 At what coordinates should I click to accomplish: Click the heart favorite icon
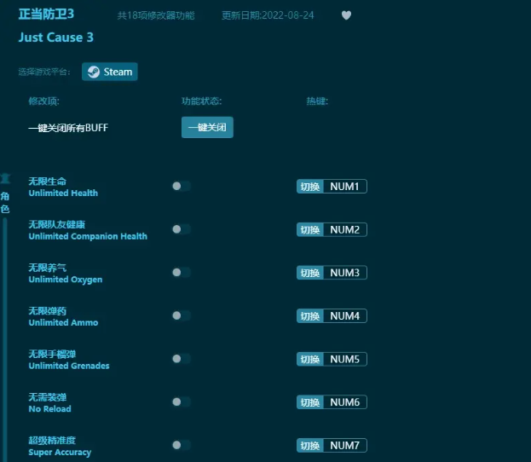[x=346, y=15]
